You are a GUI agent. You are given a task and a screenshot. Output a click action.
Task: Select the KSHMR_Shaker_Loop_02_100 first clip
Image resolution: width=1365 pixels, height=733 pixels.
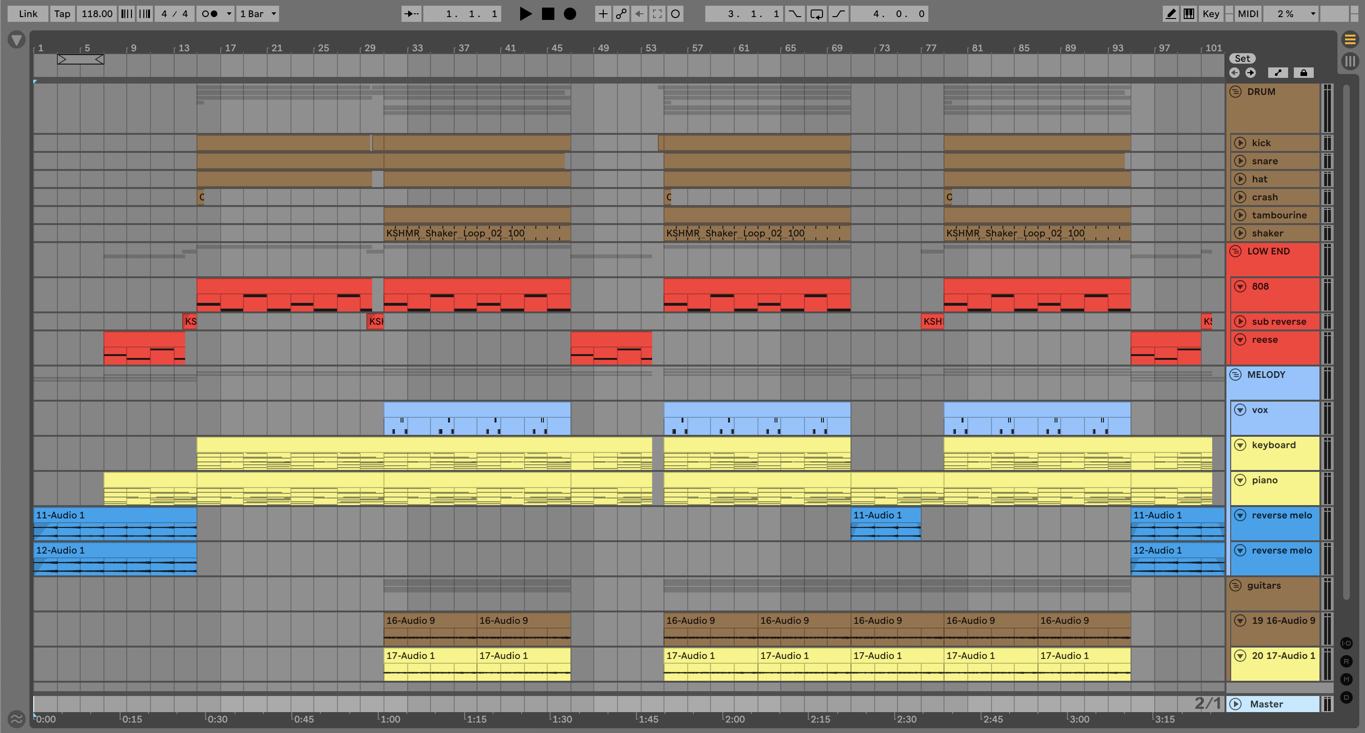click(456, 233)
